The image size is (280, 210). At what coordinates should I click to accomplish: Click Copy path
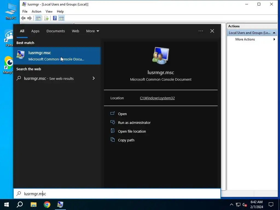coord(126,140)
